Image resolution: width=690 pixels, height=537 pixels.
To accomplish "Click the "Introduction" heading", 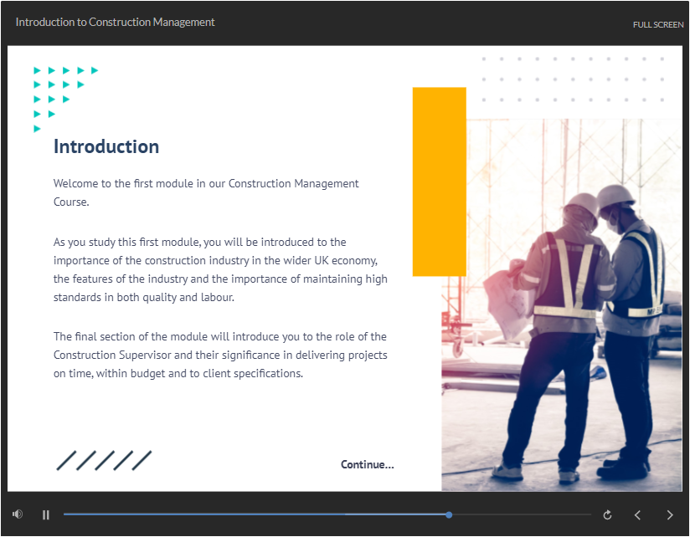I will [106, 146].
